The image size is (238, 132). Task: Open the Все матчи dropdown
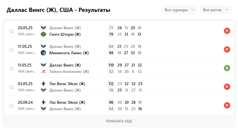point(216,10)
